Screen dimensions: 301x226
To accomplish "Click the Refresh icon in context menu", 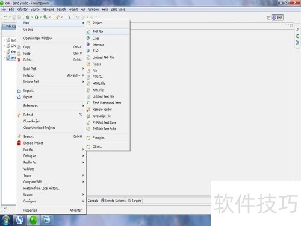I will click(19, 115).
